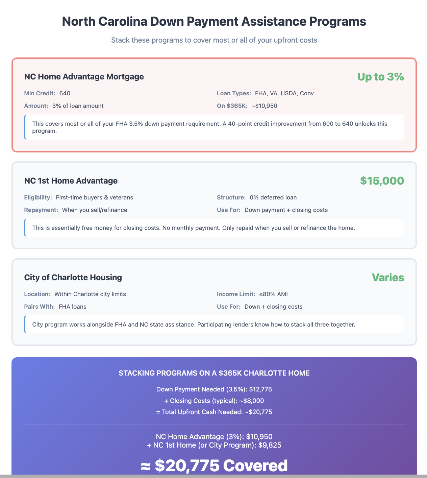Screen dimensions: 427x478
Task: Click the Income Limit ≤80% AMI text
Action: pyautogui.click(x=252, y=294)
